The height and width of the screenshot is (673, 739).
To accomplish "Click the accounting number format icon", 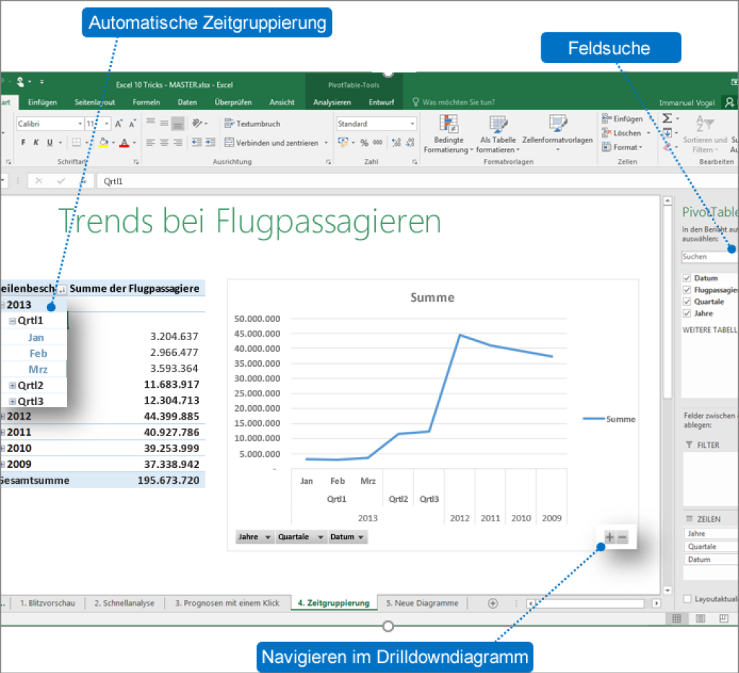I will 343,142.
